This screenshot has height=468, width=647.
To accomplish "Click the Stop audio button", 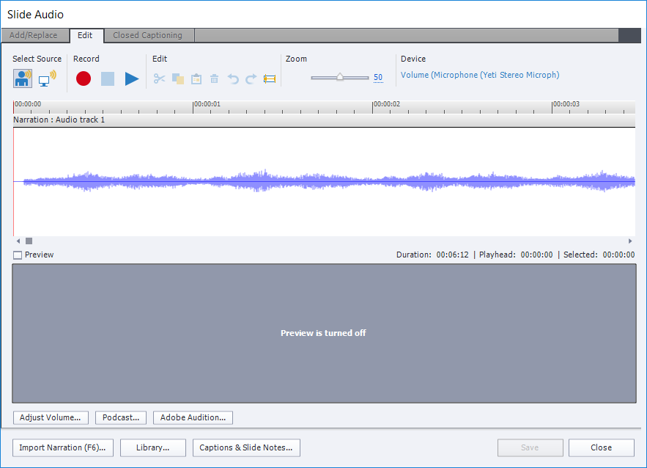I will (x=108, y=78).
